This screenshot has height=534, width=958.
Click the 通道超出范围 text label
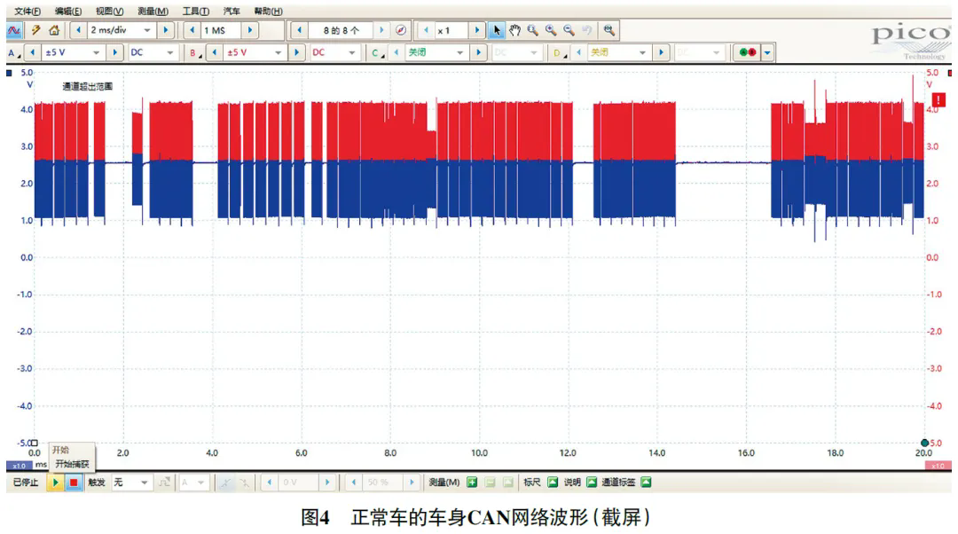[87, 87]
